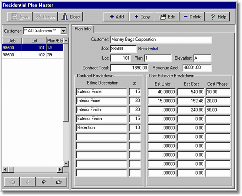Go to previous record arrow icon

(28, 182)
